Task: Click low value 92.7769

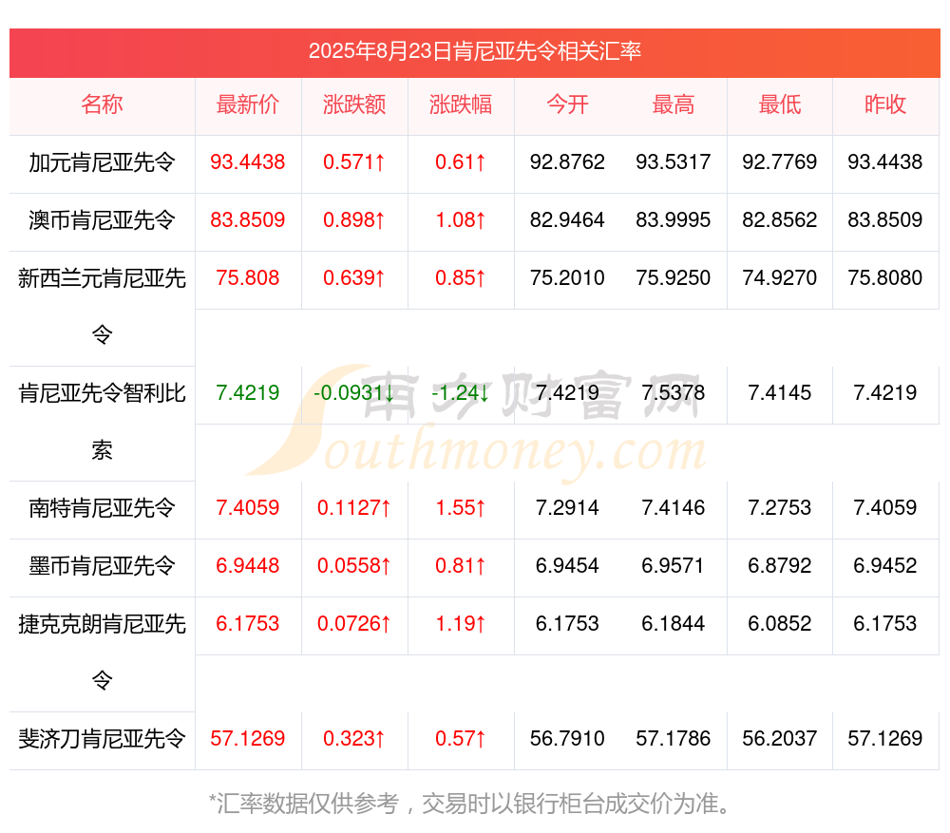Action: (x=780, y=161)
